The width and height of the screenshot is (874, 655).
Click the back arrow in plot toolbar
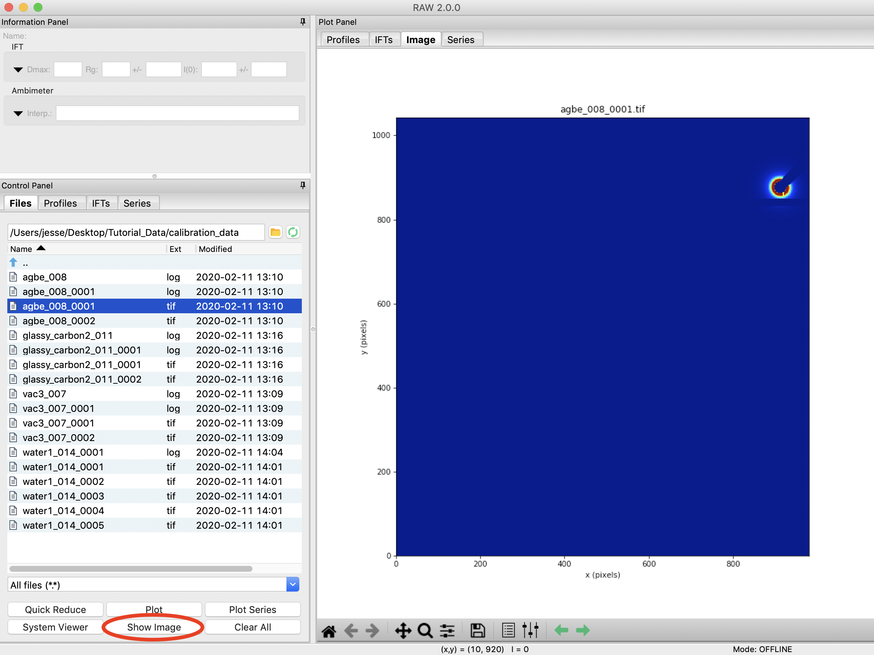pyautogui.click(x=350, y=631)
